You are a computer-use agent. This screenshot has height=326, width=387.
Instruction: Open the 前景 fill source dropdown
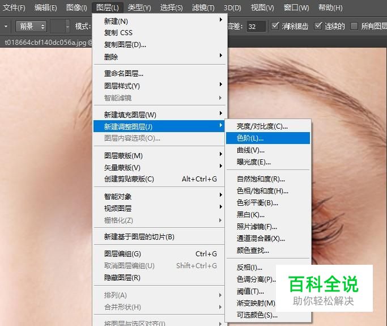point(31,26)
